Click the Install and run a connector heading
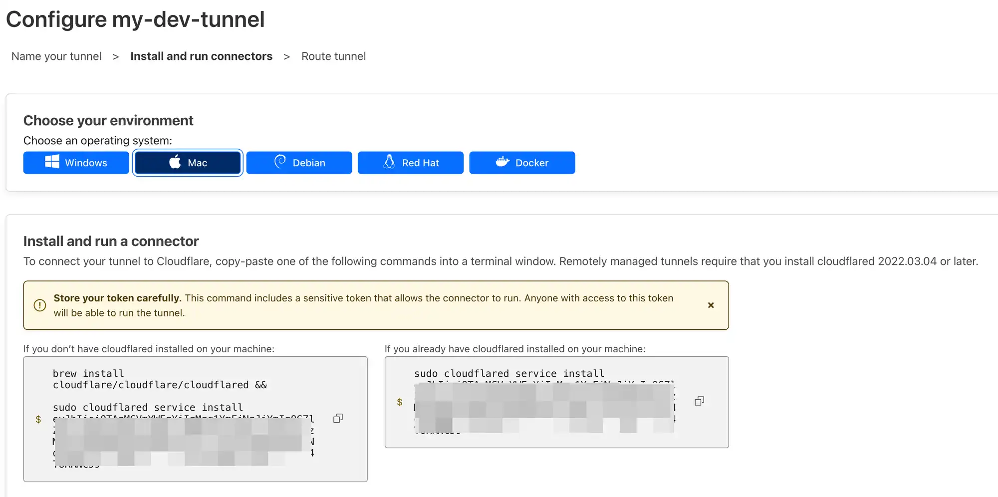This screenshot has width=998, height=497. 111,241
